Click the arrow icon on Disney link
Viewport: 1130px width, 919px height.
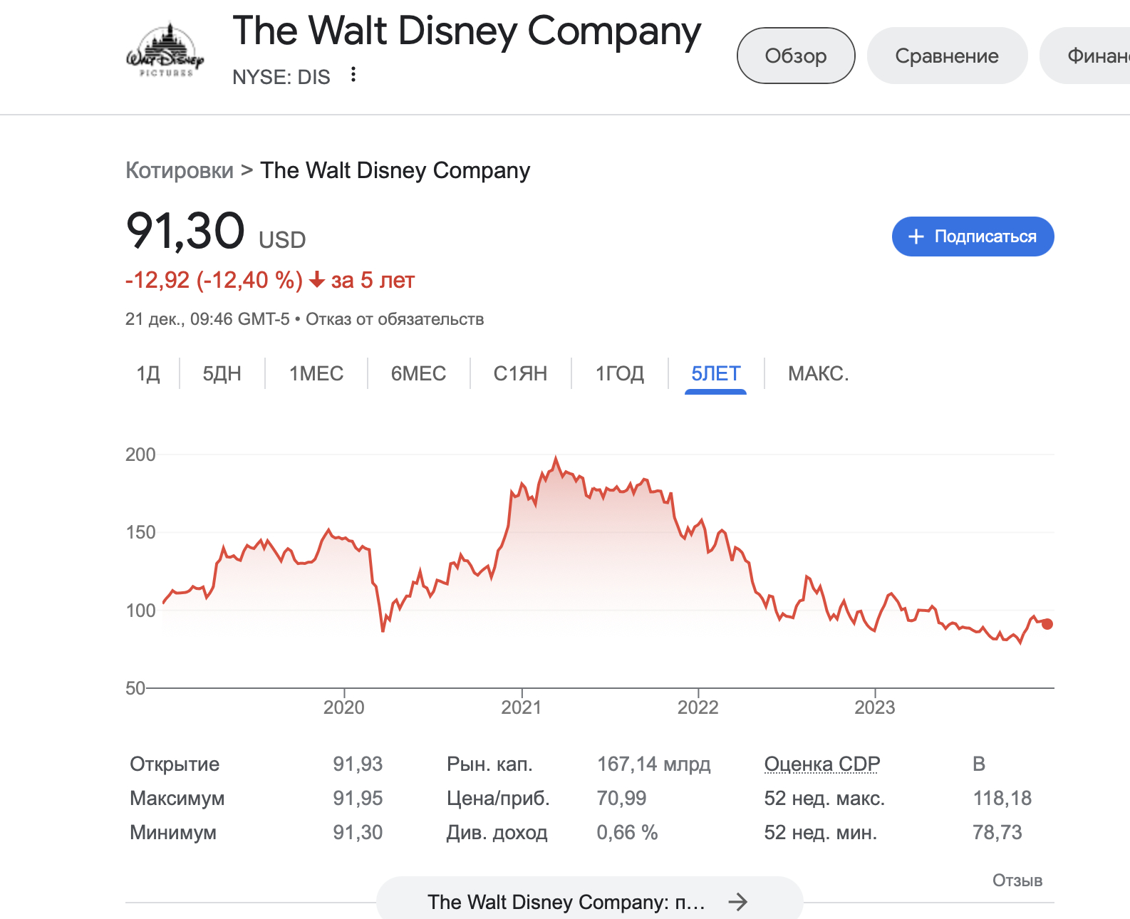738,902
